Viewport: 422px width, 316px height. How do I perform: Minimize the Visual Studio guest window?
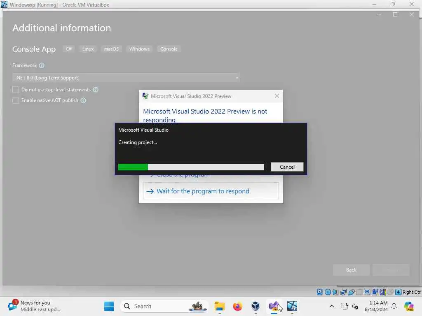[379, 14]
